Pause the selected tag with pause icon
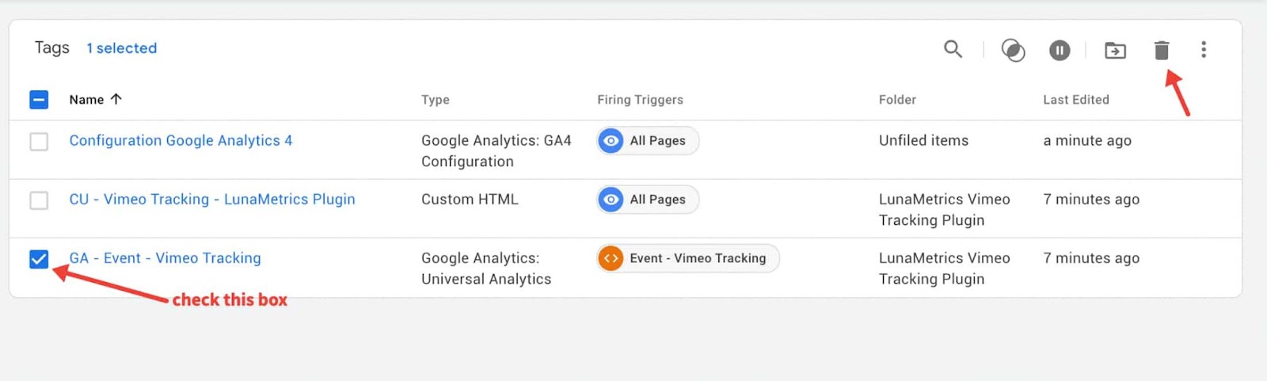Image resolution: width=1267 pixels, height=381 pixels. coord(1060,50)
